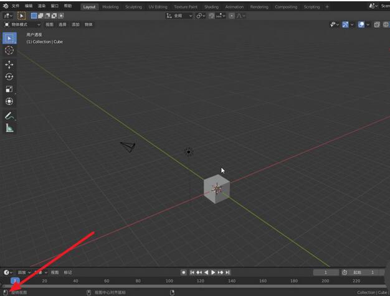Select the Annotate pencil tool
Viewport: 390px width, 296px height.
9,116
